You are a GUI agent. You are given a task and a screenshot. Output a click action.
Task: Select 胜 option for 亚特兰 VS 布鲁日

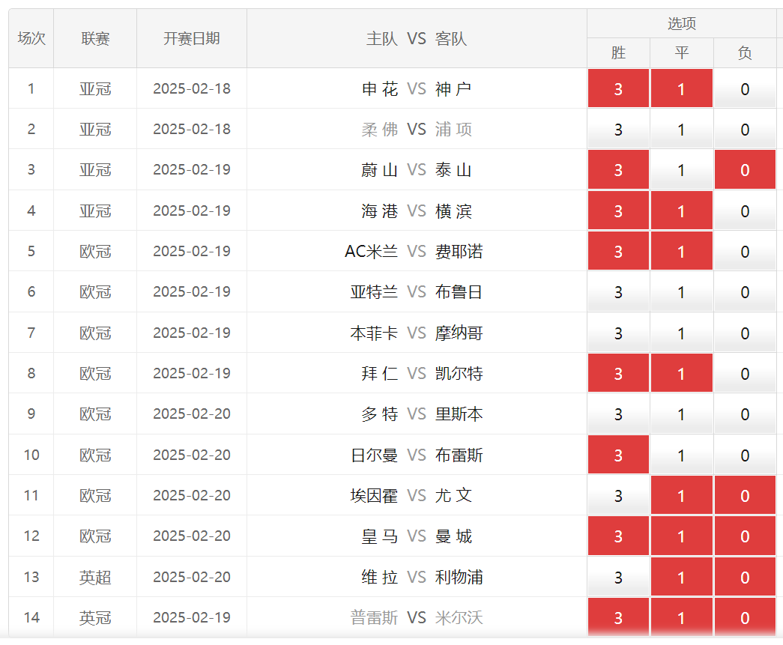click(x=618, y=291)
